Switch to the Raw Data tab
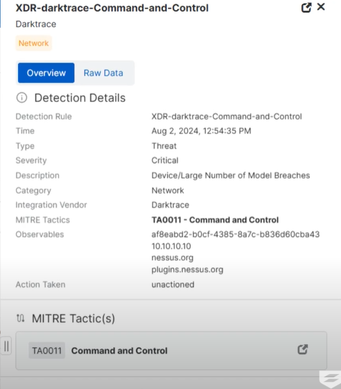341x389 pixels. 103,73
